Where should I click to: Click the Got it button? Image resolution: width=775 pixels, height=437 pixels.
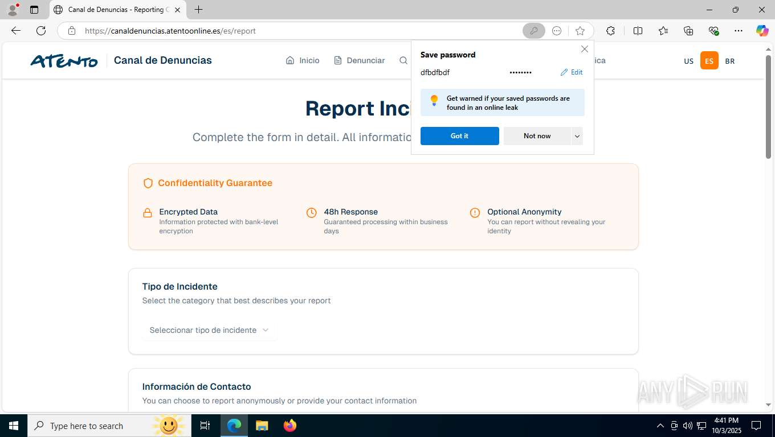pos(459,136)
